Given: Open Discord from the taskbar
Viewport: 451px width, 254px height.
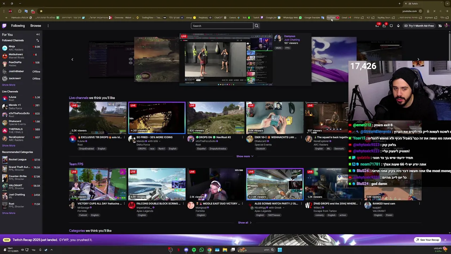Looking at the screenshot, I should tap(186, 250).
